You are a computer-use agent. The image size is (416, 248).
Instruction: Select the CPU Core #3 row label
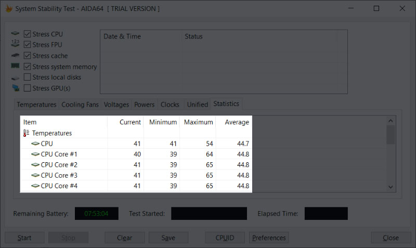(59, 175)
